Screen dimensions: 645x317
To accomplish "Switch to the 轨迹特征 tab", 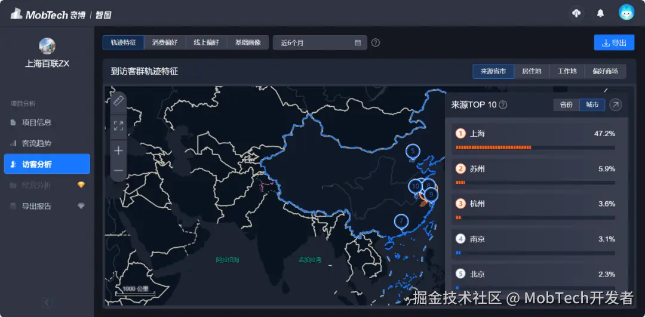I will 123,42.
